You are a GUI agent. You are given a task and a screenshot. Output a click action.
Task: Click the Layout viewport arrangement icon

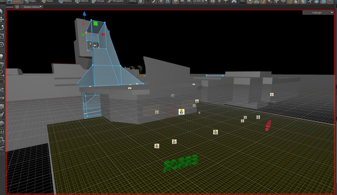[17, 7]
